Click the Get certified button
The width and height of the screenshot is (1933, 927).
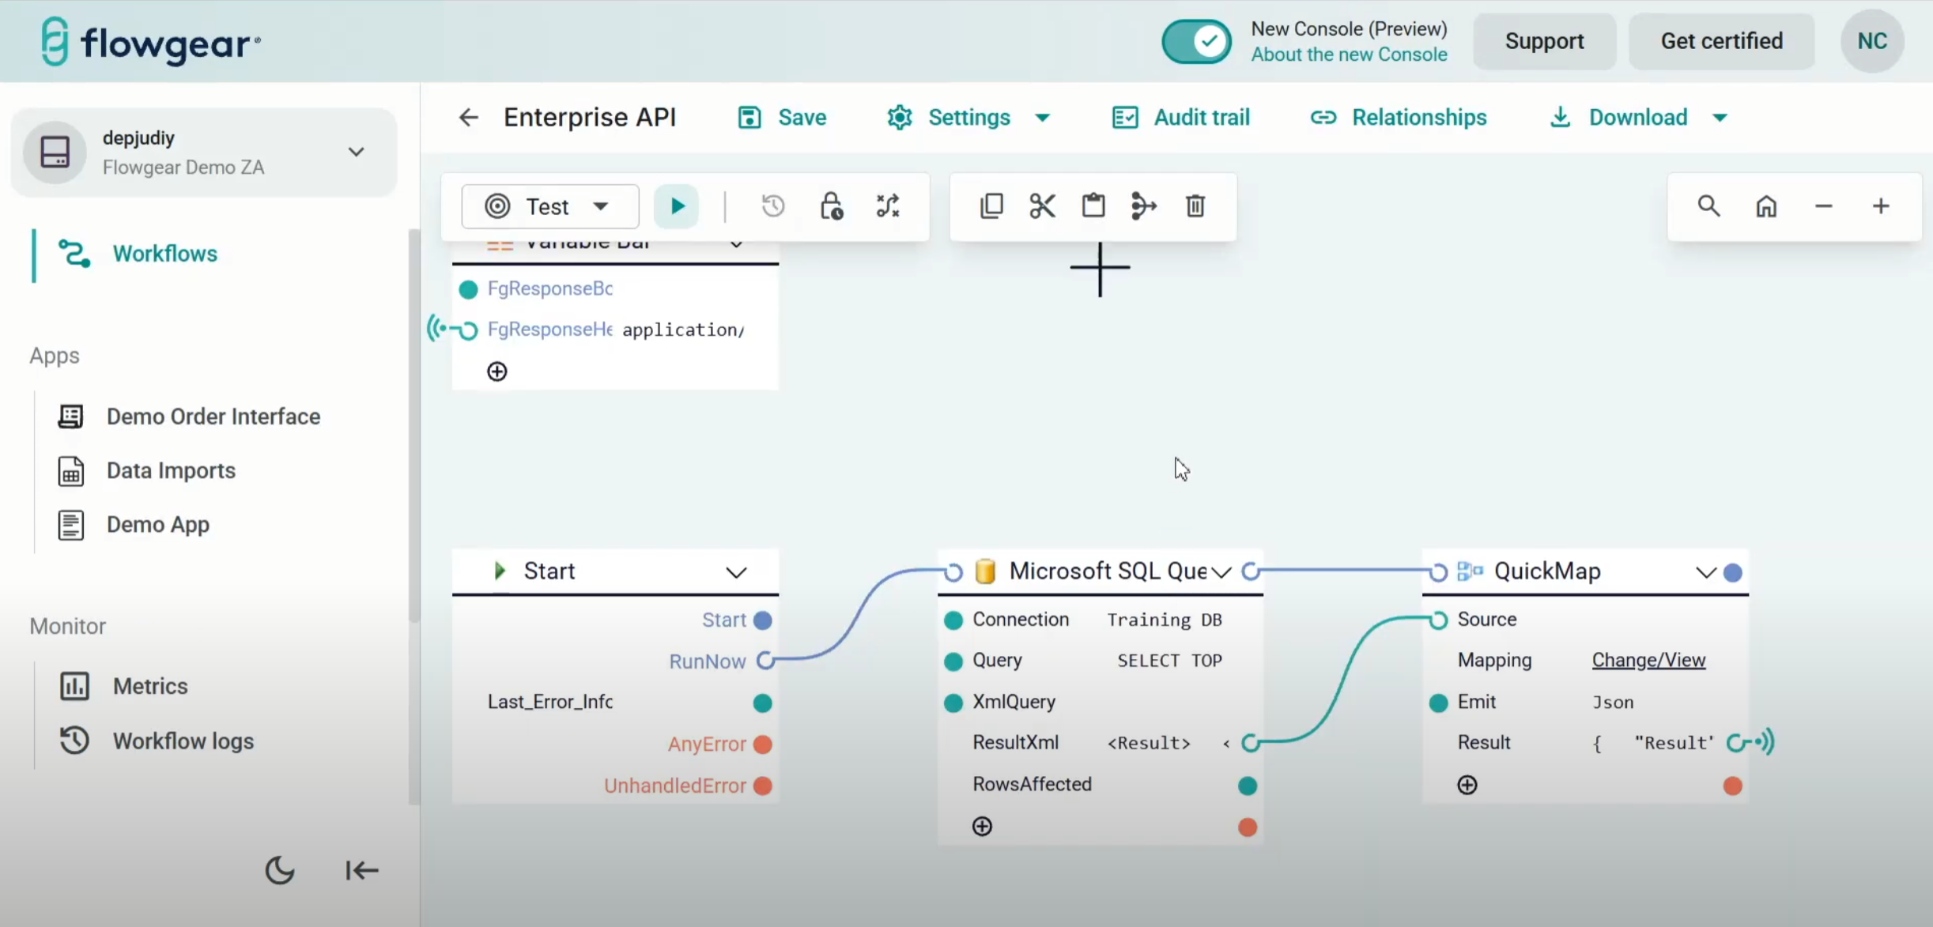click(x=1721, y=41)
